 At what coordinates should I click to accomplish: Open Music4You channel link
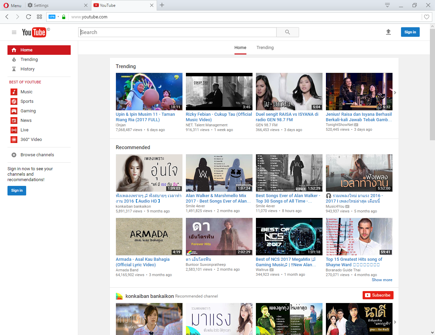tap(335, 206)
